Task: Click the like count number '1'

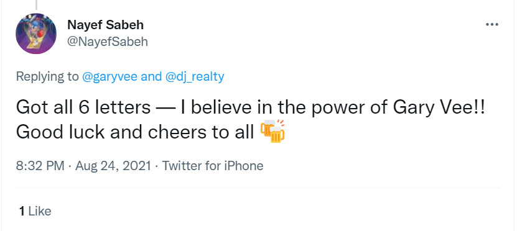Action: [x=22, y=211]
